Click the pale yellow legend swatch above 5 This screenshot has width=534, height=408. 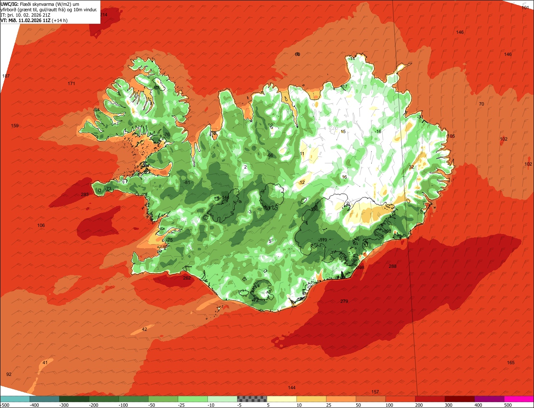click(x=282, y=399)
